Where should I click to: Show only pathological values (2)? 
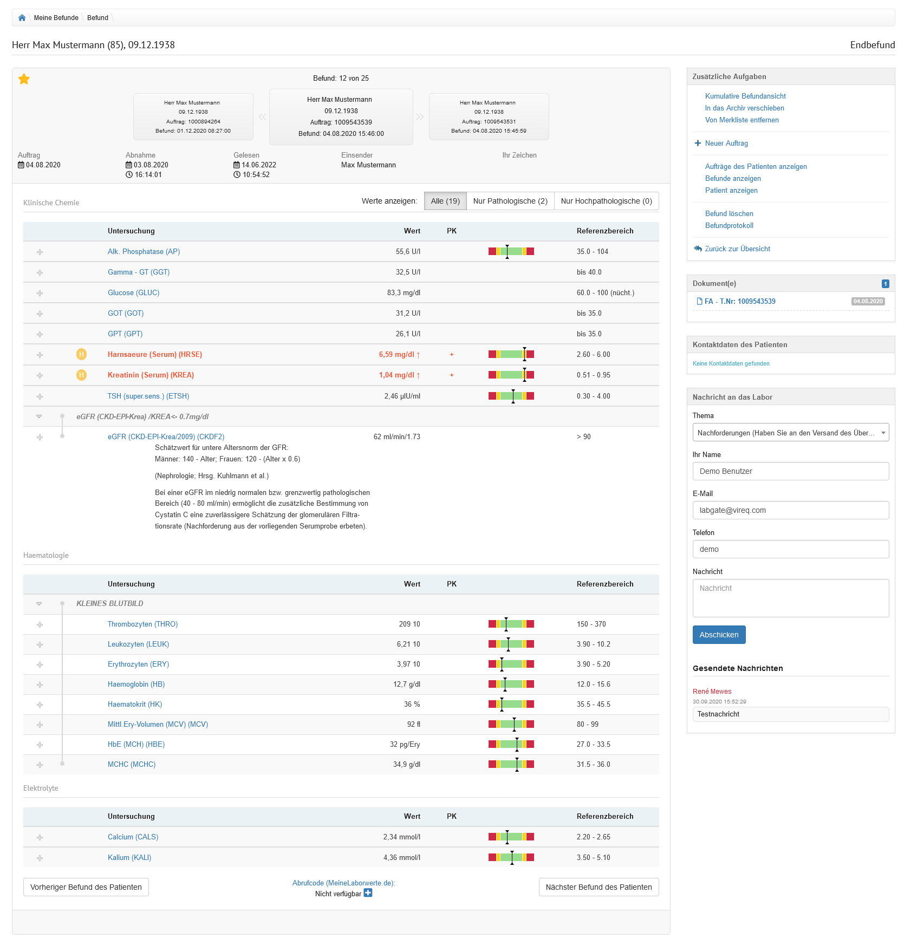coord(510,201)
